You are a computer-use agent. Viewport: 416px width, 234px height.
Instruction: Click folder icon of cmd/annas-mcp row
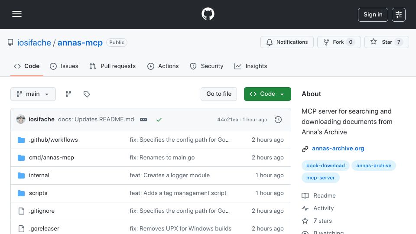click(x=21, y=158)
